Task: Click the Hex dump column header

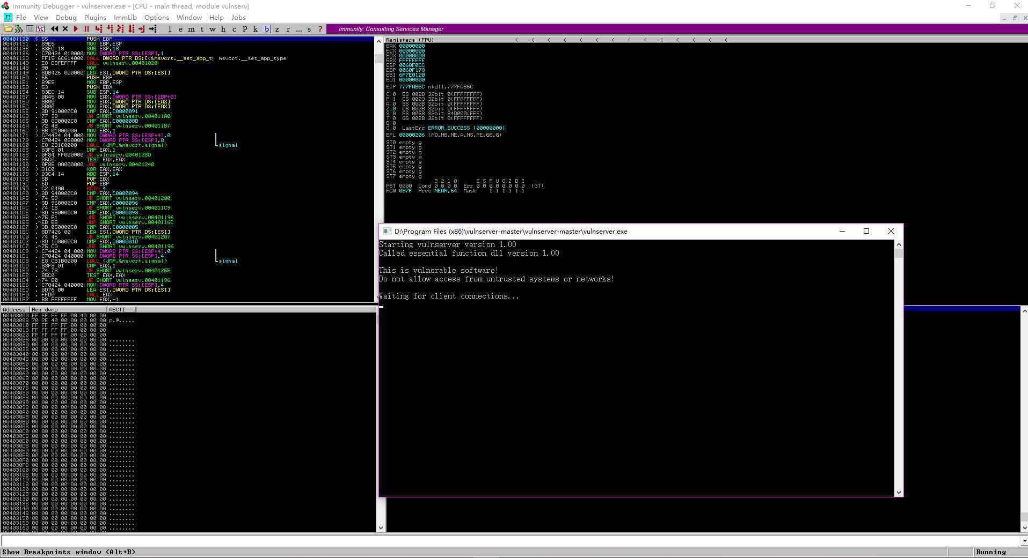Action: tap(68, 309)
